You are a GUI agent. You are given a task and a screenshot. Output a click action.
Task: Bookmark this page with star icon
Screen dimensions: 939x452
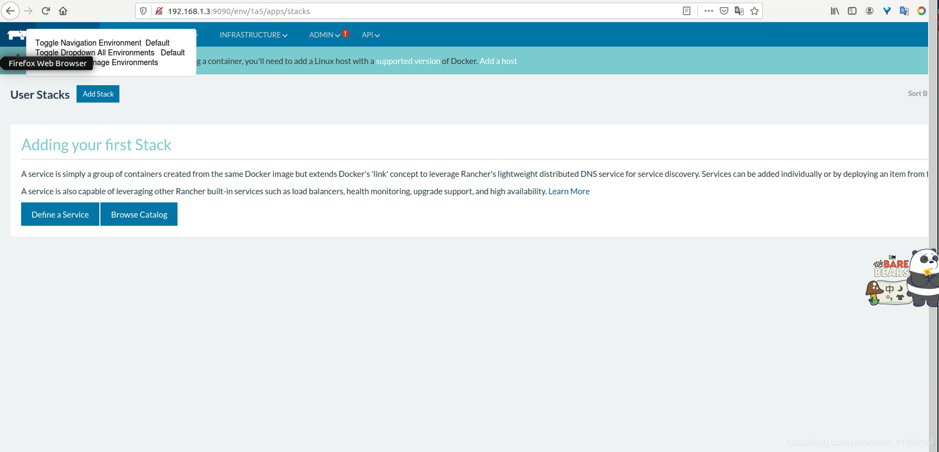(x=754, y=11)
